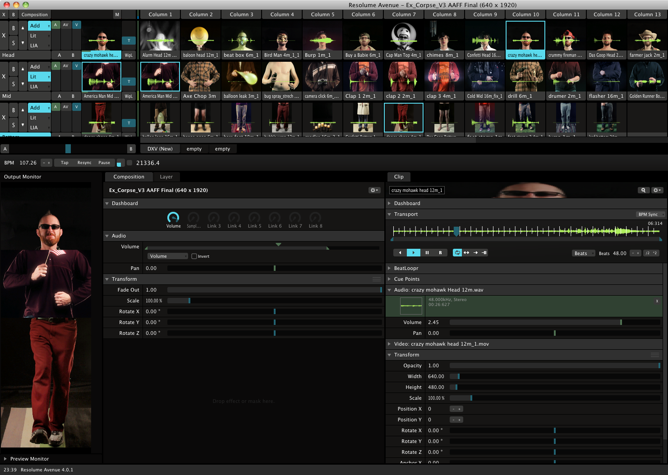Open the clip panel search magnifier

point(643,190)
